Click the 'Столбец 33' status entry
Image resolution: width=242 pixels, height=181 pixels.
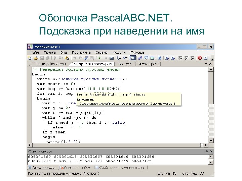point(193,173)
